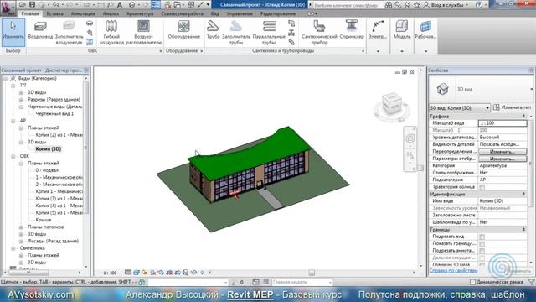The image size is (536, 302).
Task: Click the Масштаба вида 1 : 100 field
Action: (x=502, y=123)
